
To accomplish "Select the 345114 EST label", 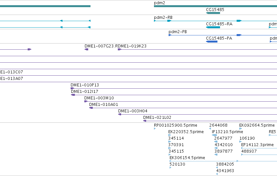I will click(176, 138).
